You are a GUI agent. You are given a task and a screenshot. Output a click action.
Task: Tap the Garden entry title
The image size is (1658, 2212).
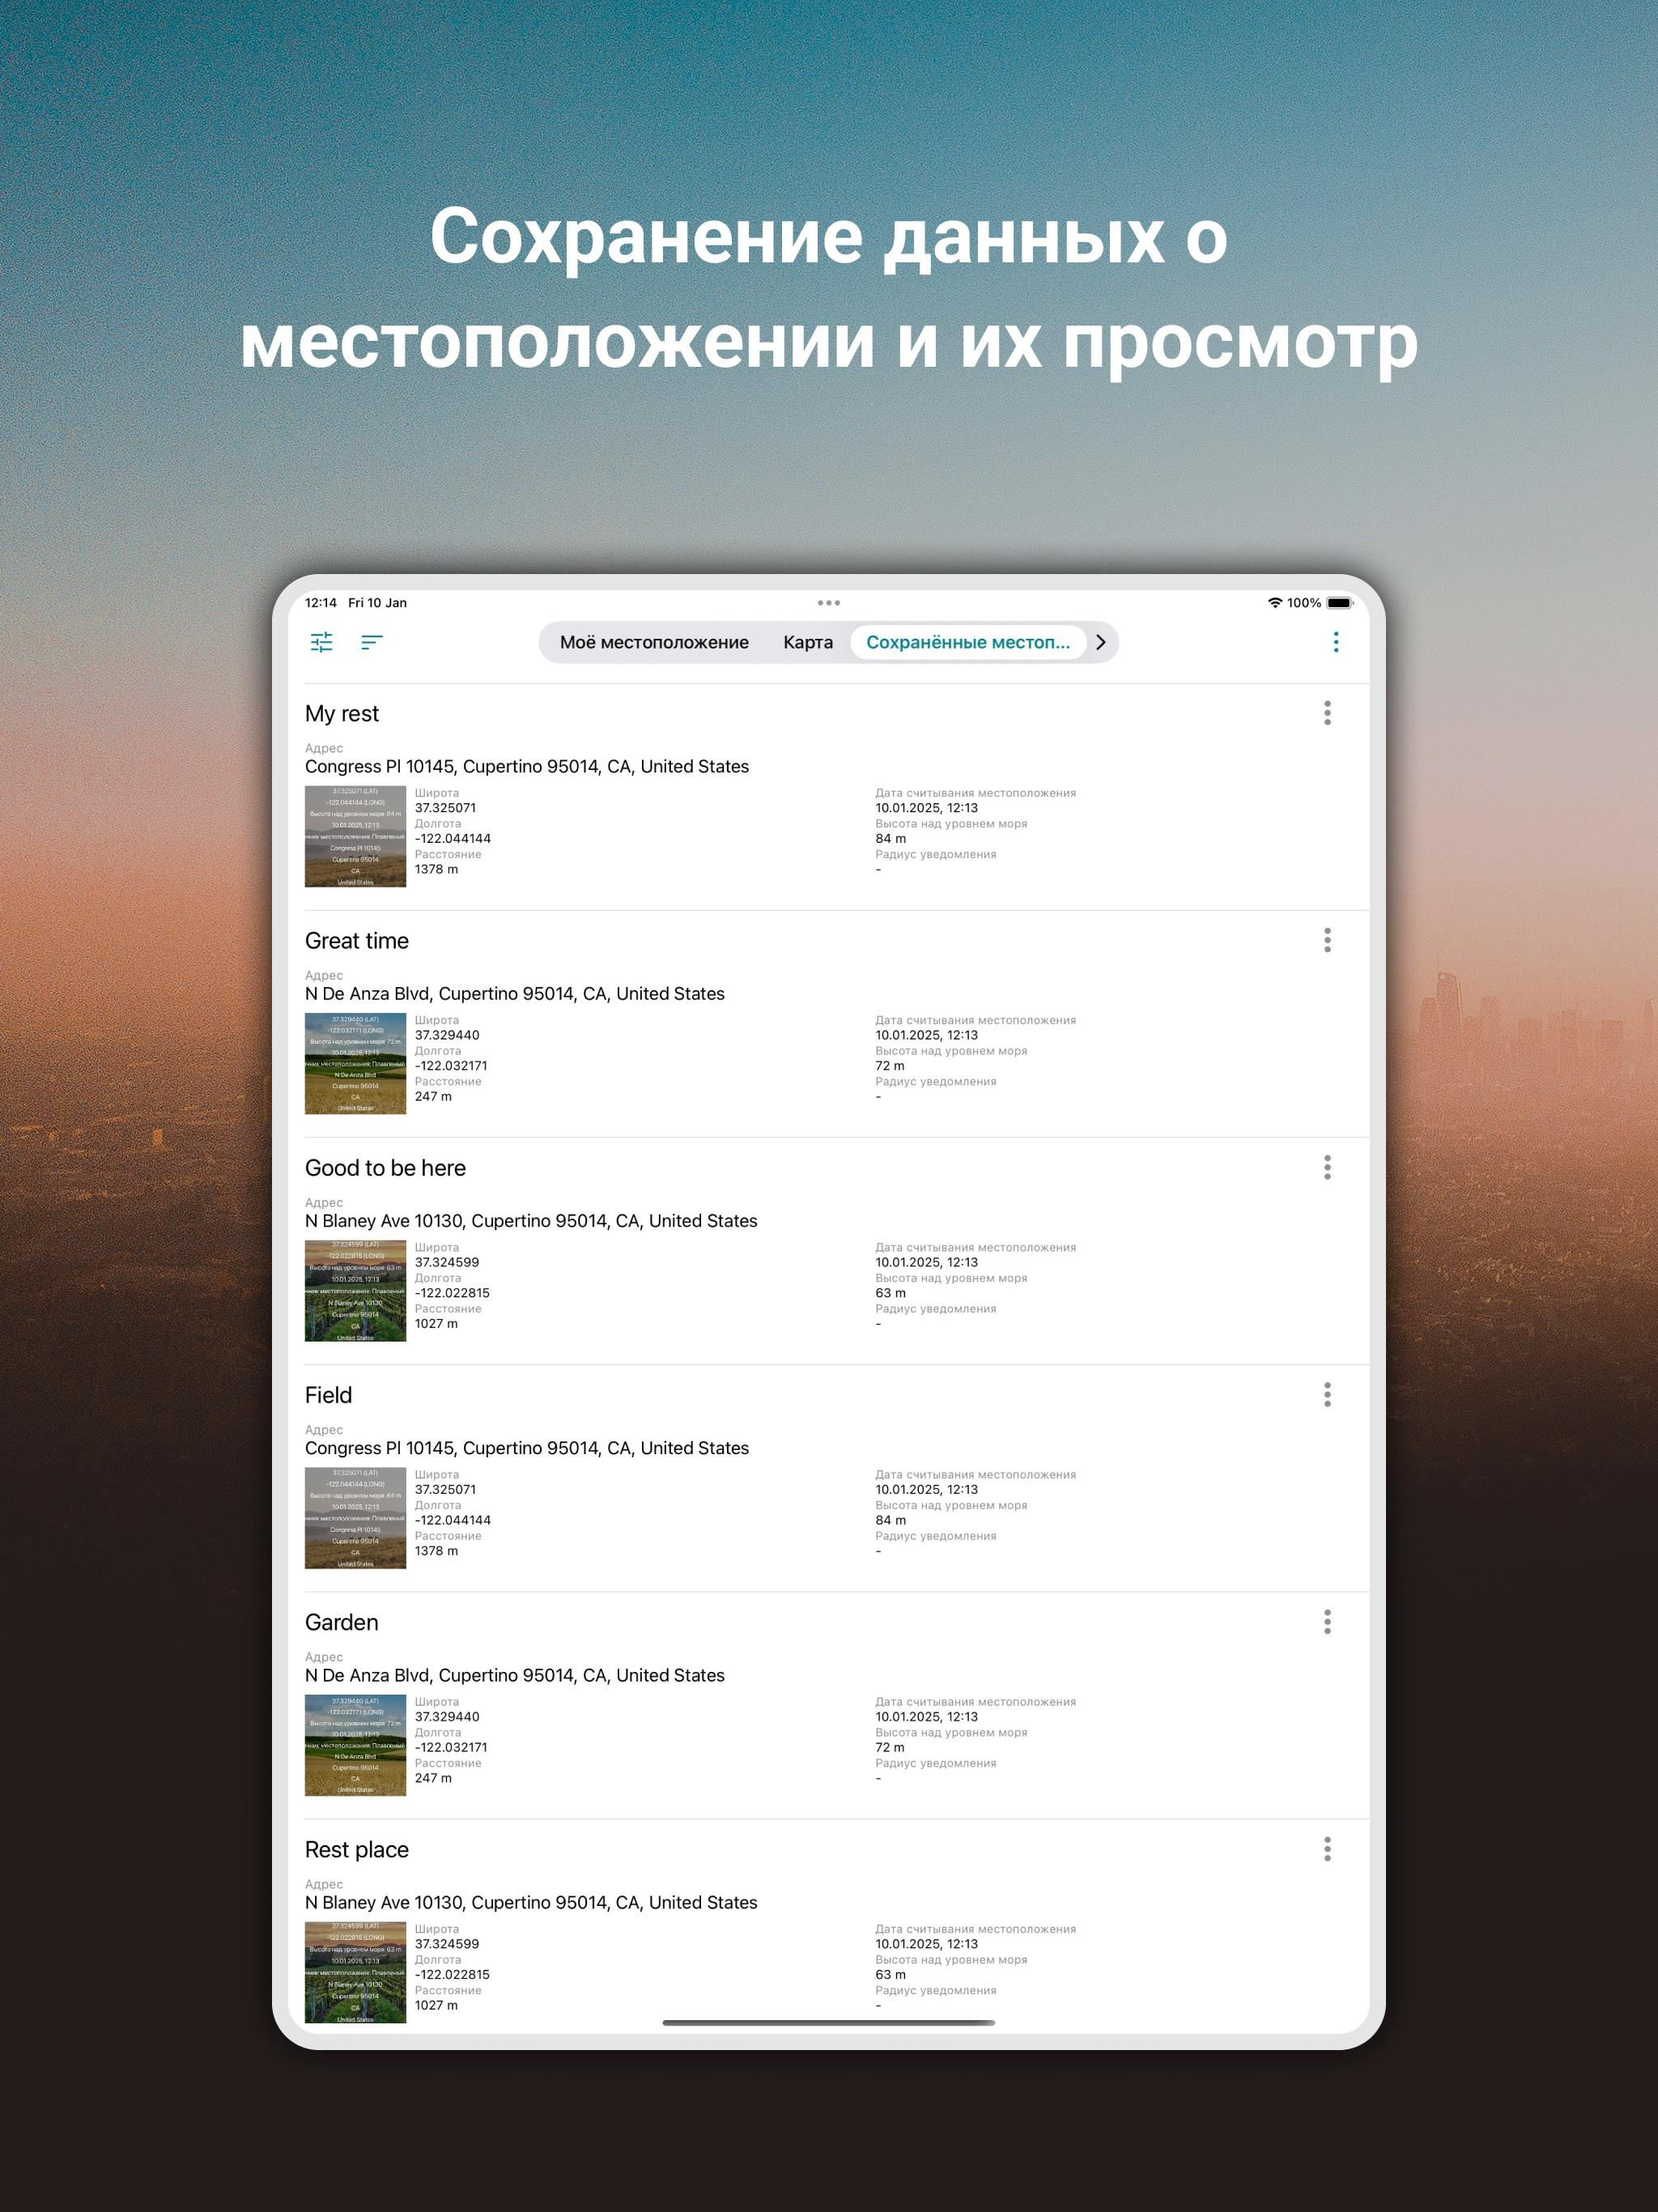[342, 1622]
